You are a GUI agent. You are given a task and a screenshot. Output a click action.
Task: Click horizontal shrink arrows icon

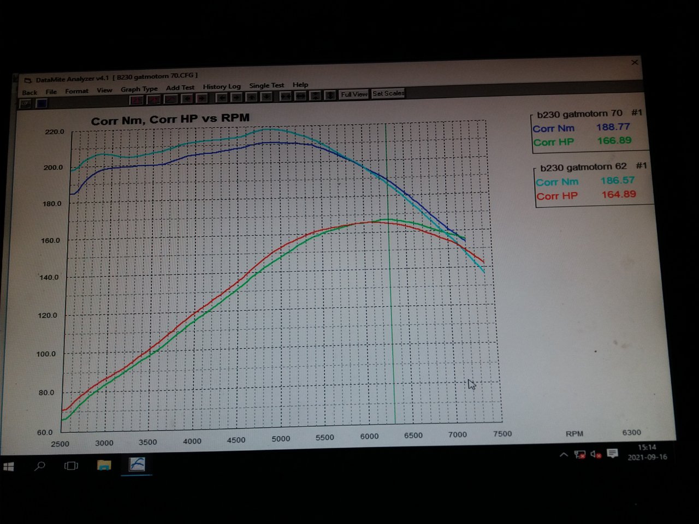[286, 96]
